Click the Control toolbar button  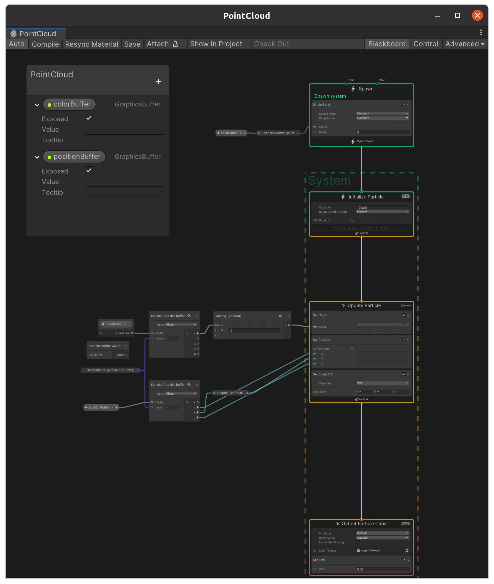click(426, 44)
